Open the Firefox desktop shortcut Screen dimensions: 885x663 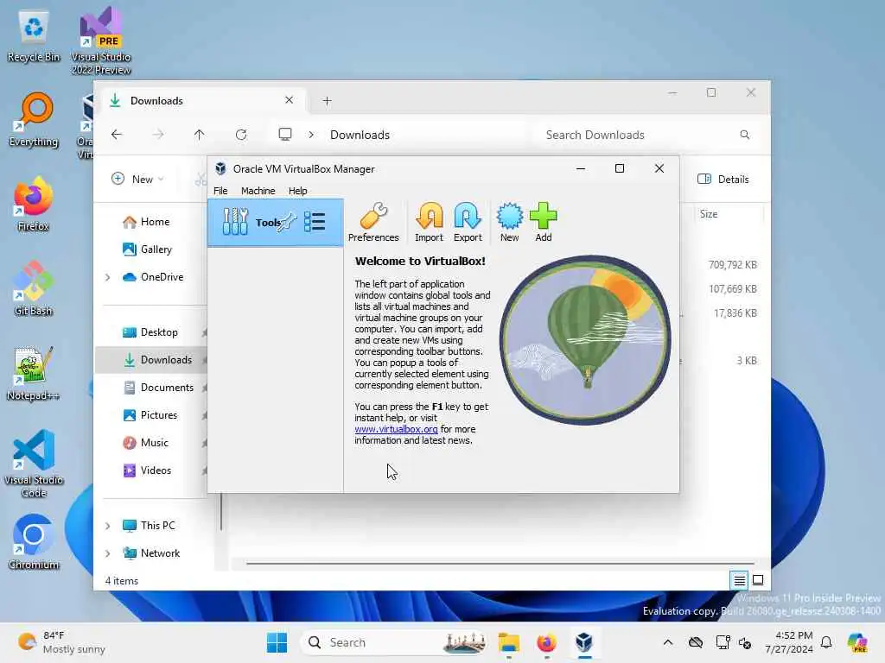click(34, 204)
